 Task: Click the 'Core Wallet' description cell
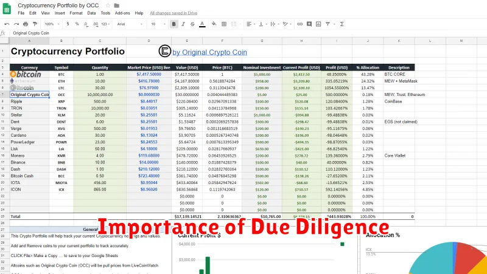399,156
